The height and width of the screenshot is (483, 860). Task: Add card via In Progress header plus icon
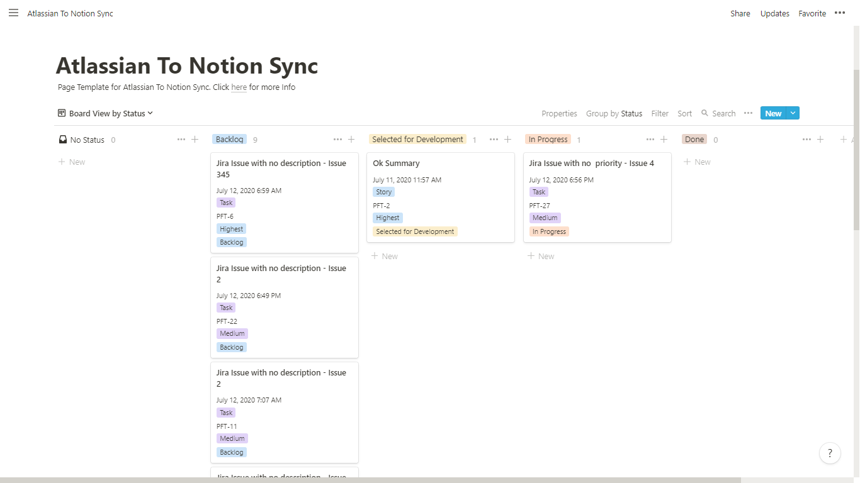pos(664,140)
